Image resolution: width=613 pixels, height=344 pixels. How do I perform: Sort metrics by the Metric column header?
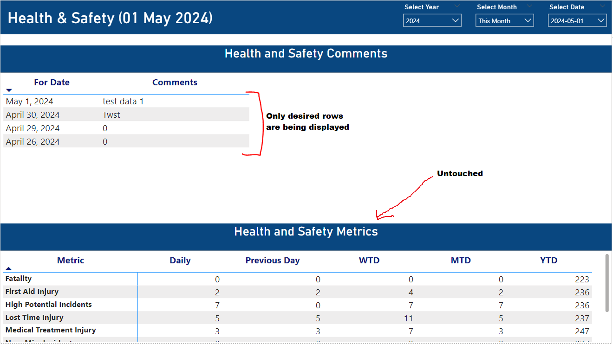[x=71, y=261]
